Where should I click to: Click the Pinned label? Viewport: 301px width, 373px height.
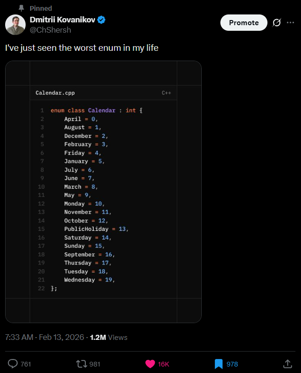point(41,8)
